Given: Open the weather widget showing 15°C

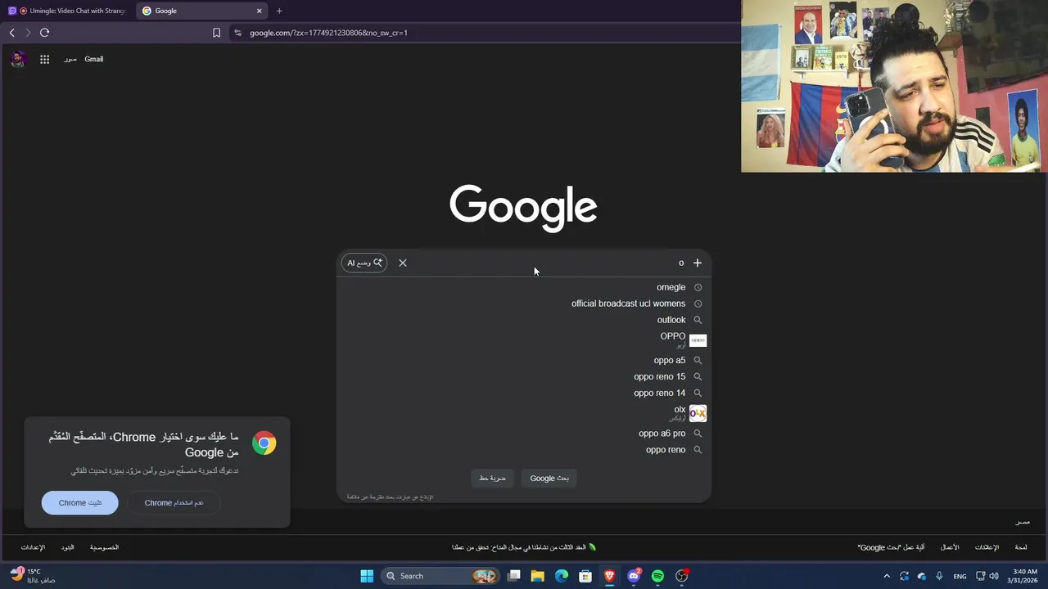Looking at the screenshot, I should pyautogui.click(x=33, y=576).
